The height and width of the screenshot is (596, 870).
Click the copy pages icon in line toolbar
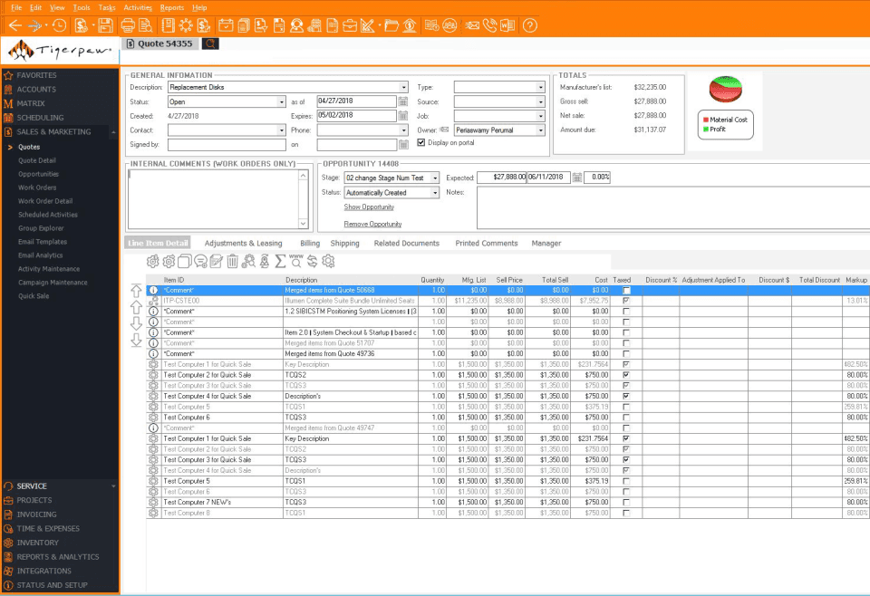point(185,261)
